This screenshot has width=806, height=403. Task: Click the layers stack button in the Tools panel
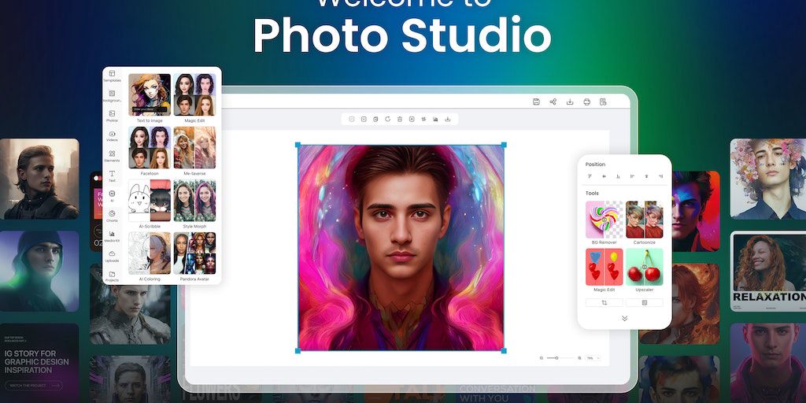tap(644, 303)
